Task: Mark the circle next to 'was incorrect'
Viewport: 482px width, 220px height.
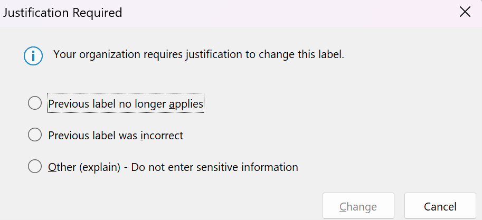Action: [x=35, y=135]
